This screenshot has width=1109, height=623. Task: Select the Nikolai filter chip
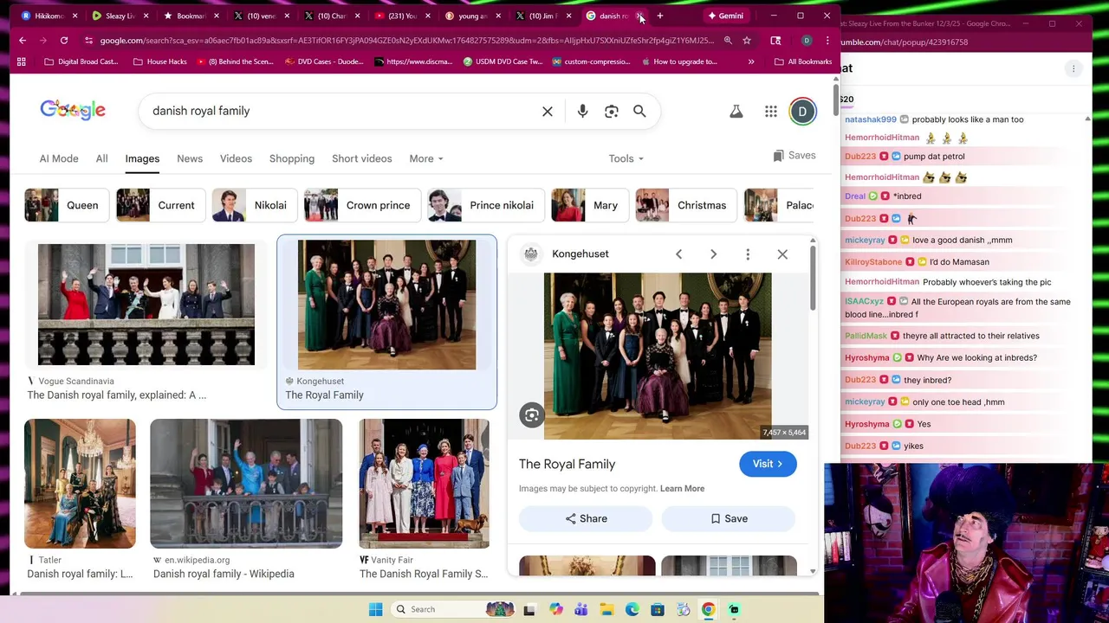click(254, 205)
